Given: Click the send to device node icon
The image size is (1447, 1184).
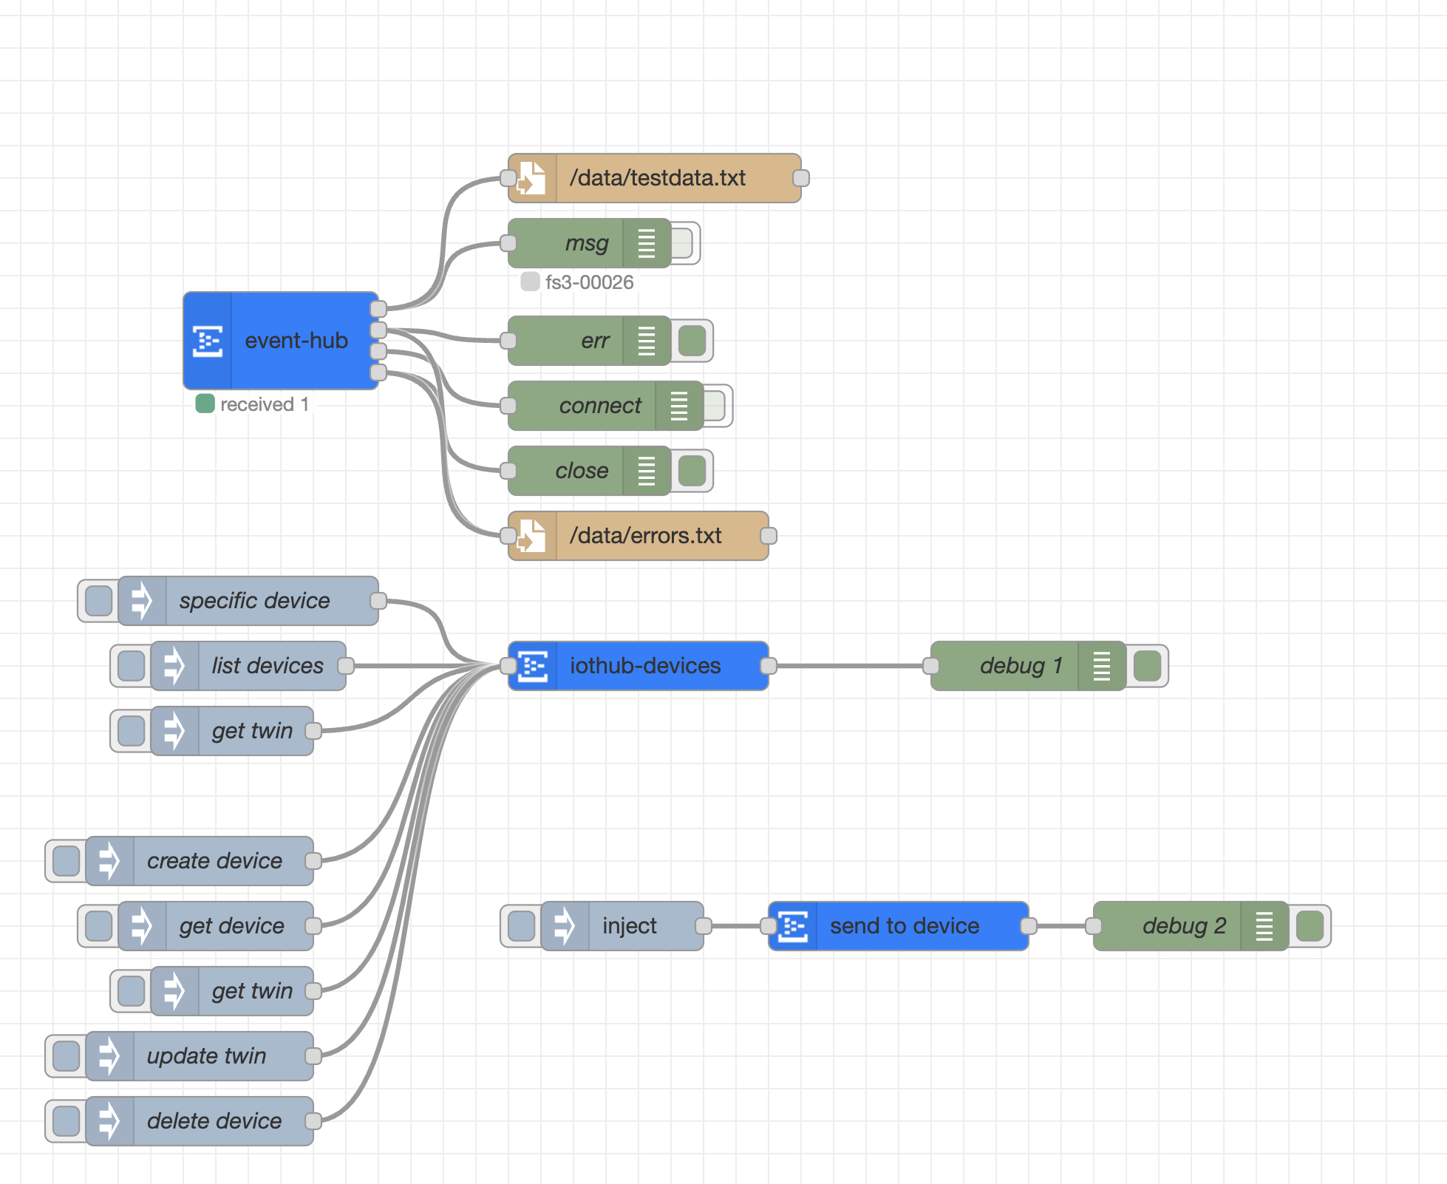Looking at the screenshot, I should pyautogui.click(x=793, y=926).
